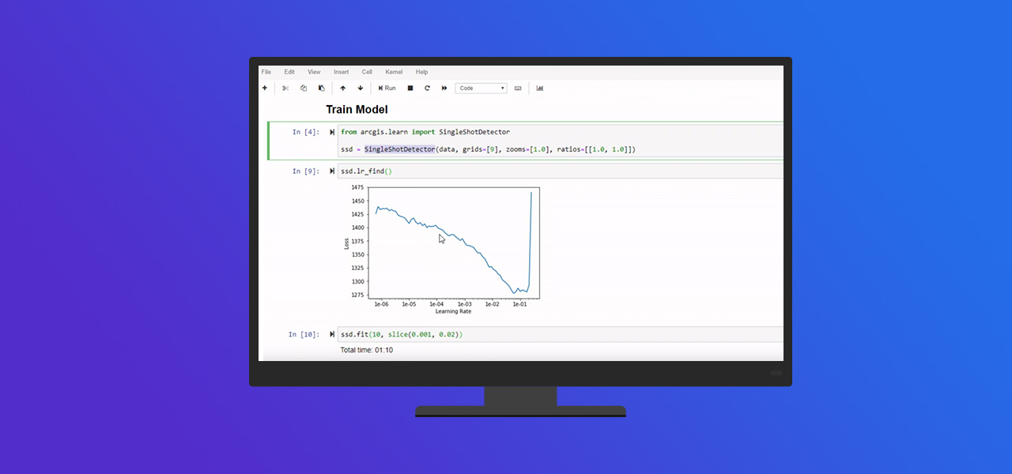Open the Edit menu
The width and height of the screenshot is (1012, 474).
point(289,72)
